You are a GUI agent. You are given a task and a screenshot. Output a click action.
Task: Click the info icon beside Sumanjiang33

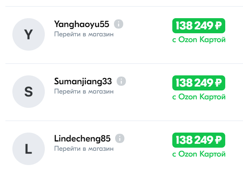coord(121,81)
